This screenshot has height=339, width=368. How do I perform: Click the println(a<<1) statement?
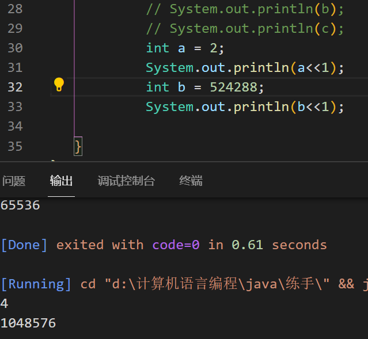tap(244, 68)
